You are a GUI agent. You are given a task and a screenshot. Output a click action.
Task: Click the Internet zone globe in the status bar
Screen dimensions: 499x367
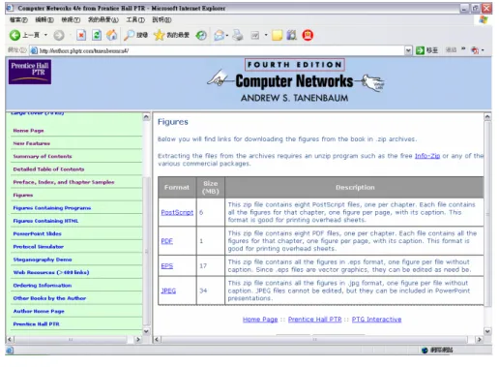425,350
